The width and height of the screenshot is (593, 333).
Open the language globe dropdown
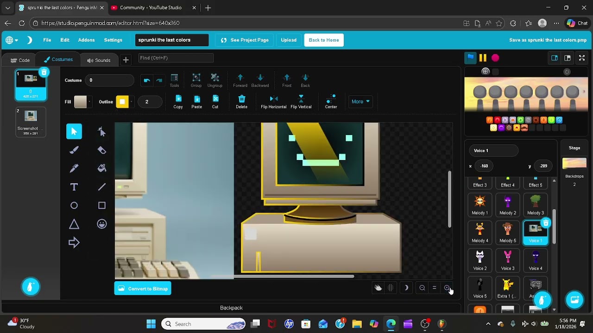click(12, 40)
